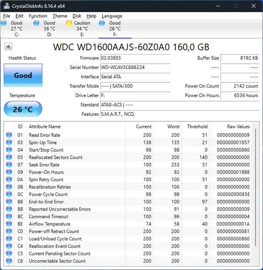Open the Edit menu
This screenshot has width=263, height=270.
[x=19, y=16]
